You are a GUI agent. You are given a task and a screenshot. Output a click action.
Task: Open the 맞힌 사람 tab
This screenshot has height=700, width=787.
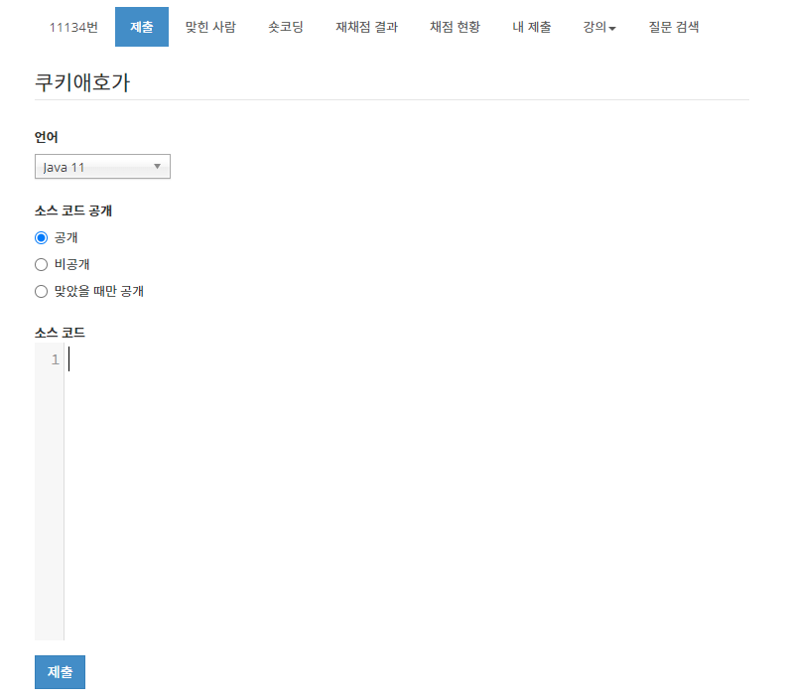pos(210,27)
